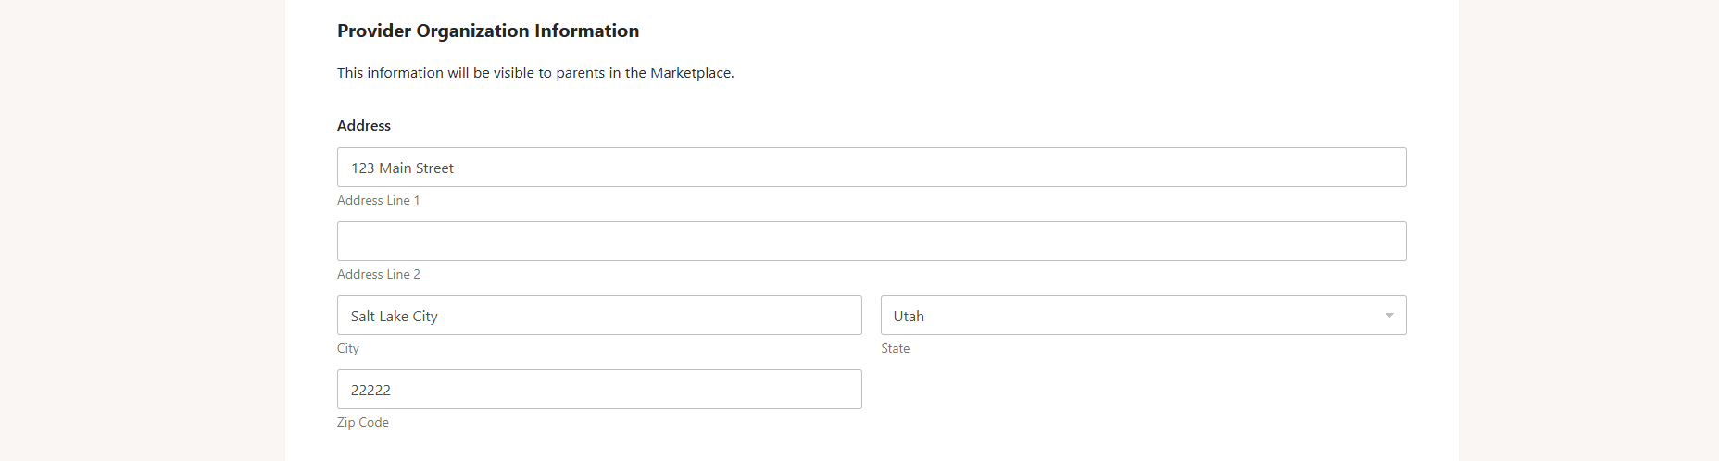Click the bold 'Address' section label
Image resolution: width=1719 pixels, height=461 pixels.
(364, 125)
